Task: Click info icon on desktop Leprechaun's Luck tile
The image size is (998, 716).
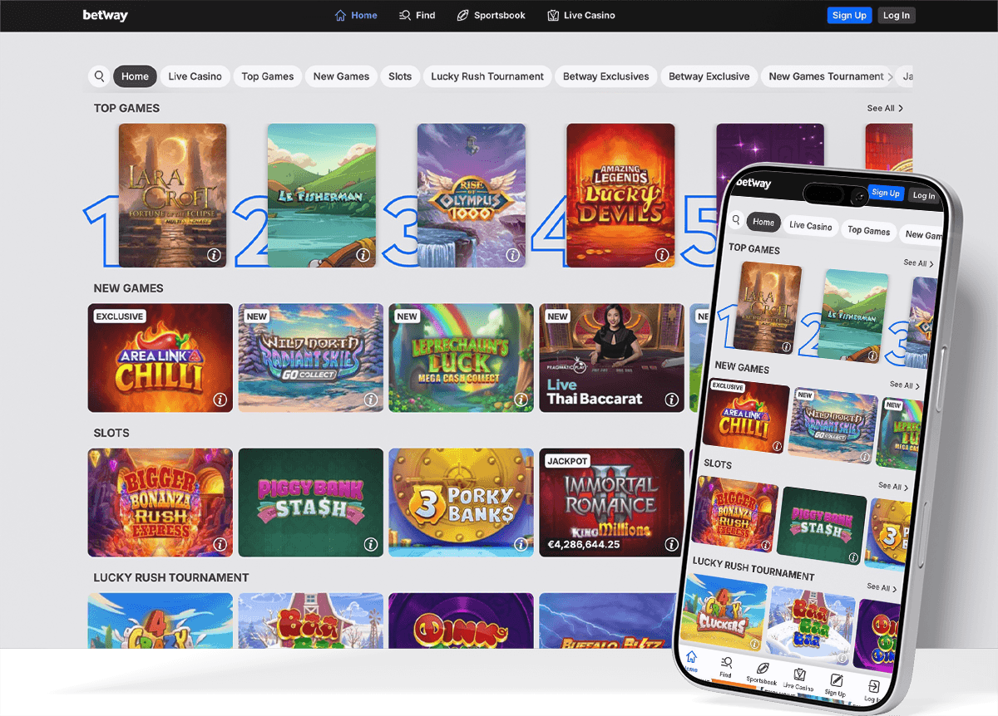Action: (521, 400)
